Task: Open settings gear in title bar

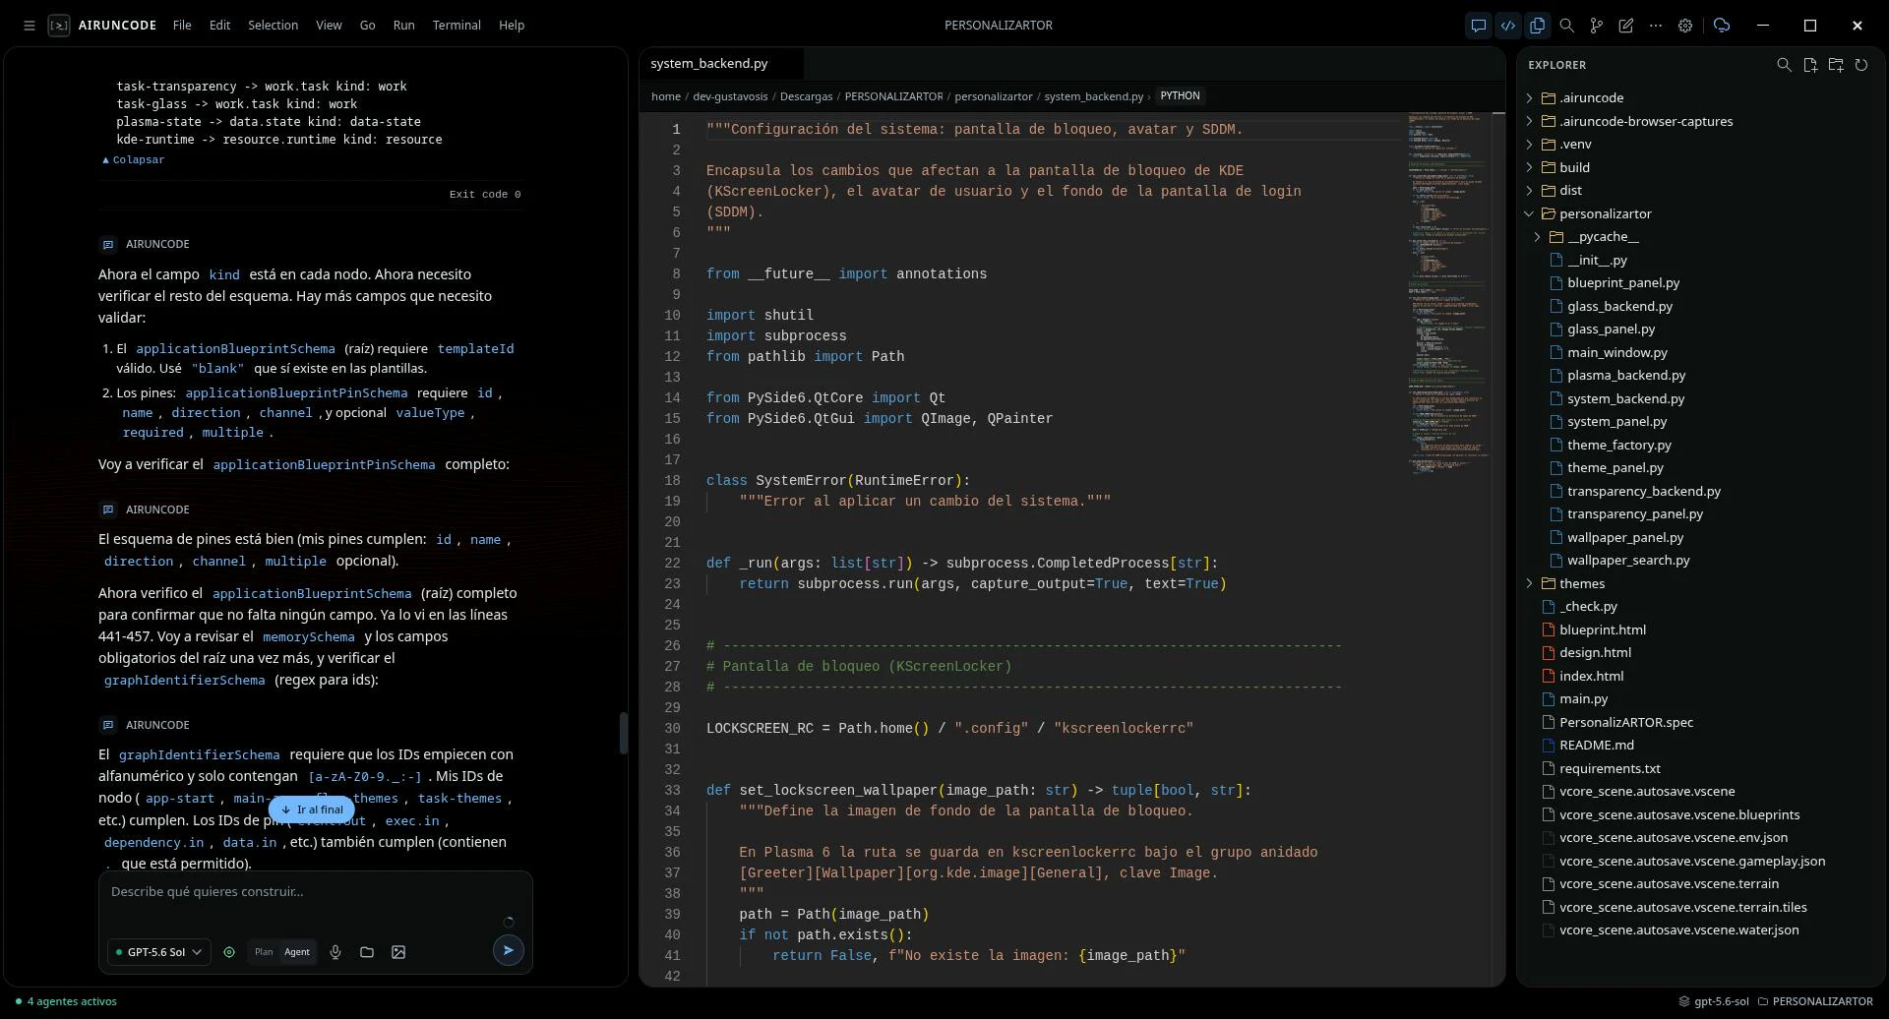Action: [x=1684, y=26]
